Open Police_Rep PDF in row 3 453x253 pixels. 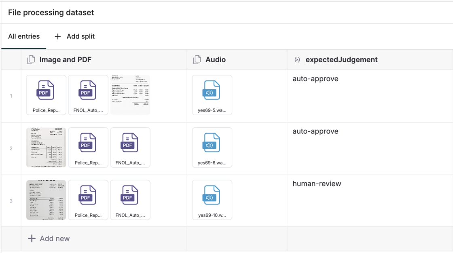click(88, 200)
